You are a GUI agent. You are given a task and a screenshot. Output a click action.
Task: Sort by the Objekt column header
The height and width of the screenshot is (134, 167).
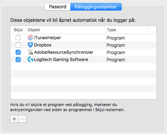click(x=66, y=30)
